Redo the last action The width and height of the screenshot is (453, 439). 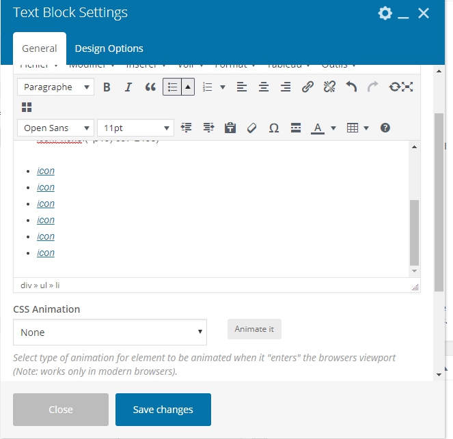(373, 87)
